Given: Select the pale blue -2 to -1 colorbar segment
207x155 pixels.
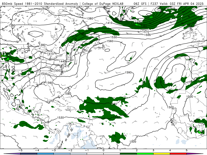Looking at the screenshot, I should [x=79, y=154].
